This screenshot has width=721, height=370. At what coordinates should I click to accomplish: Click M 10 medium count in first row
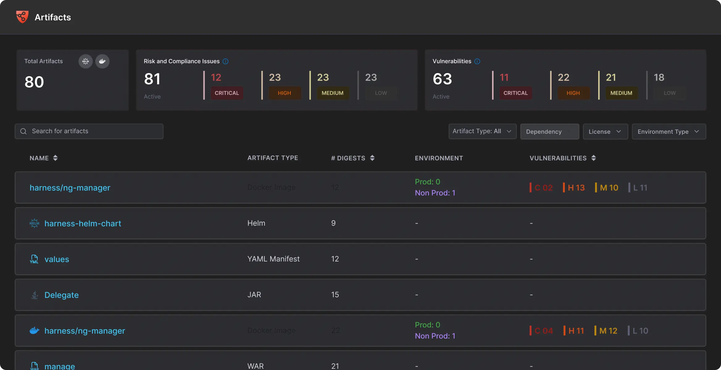pyautogui.click(x=607, y=187)
